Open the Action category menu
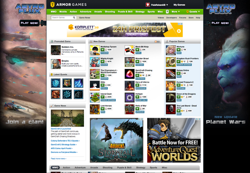 73,12
